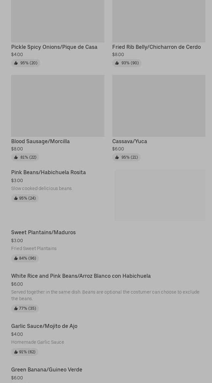Click thumbs-up icon on White Rice rating
Viewport: 212px width, 383px height.
point(16,308)
